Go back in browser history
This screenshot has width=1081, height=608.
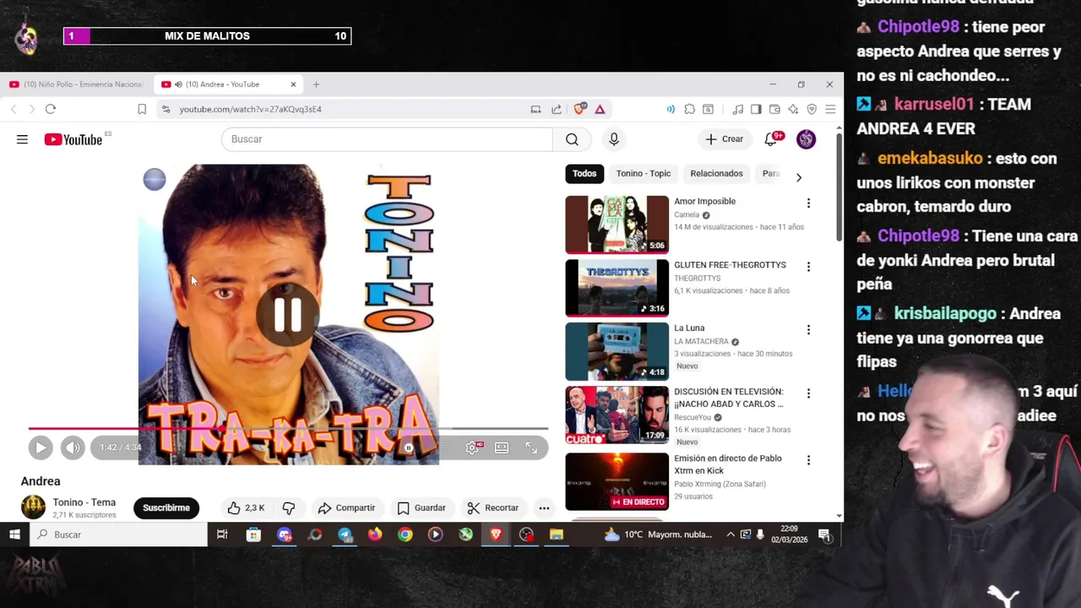click(x=14, y=109)
